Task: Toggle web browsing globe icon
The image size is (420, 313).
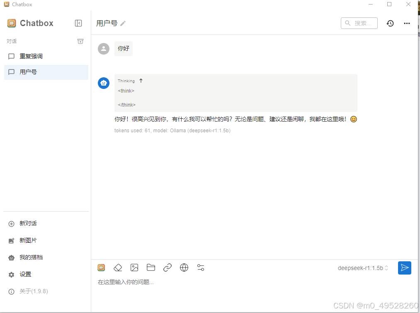Action: (184, 268)
